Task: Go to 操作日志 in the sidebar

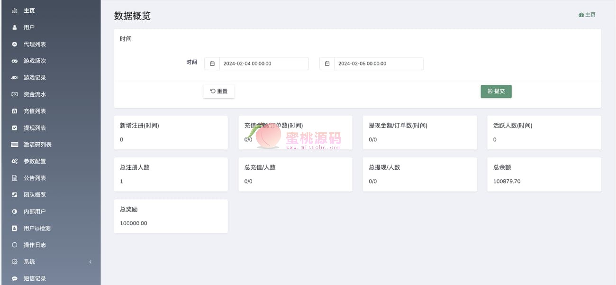Action: pyautogui.click(x=35, y=245)
